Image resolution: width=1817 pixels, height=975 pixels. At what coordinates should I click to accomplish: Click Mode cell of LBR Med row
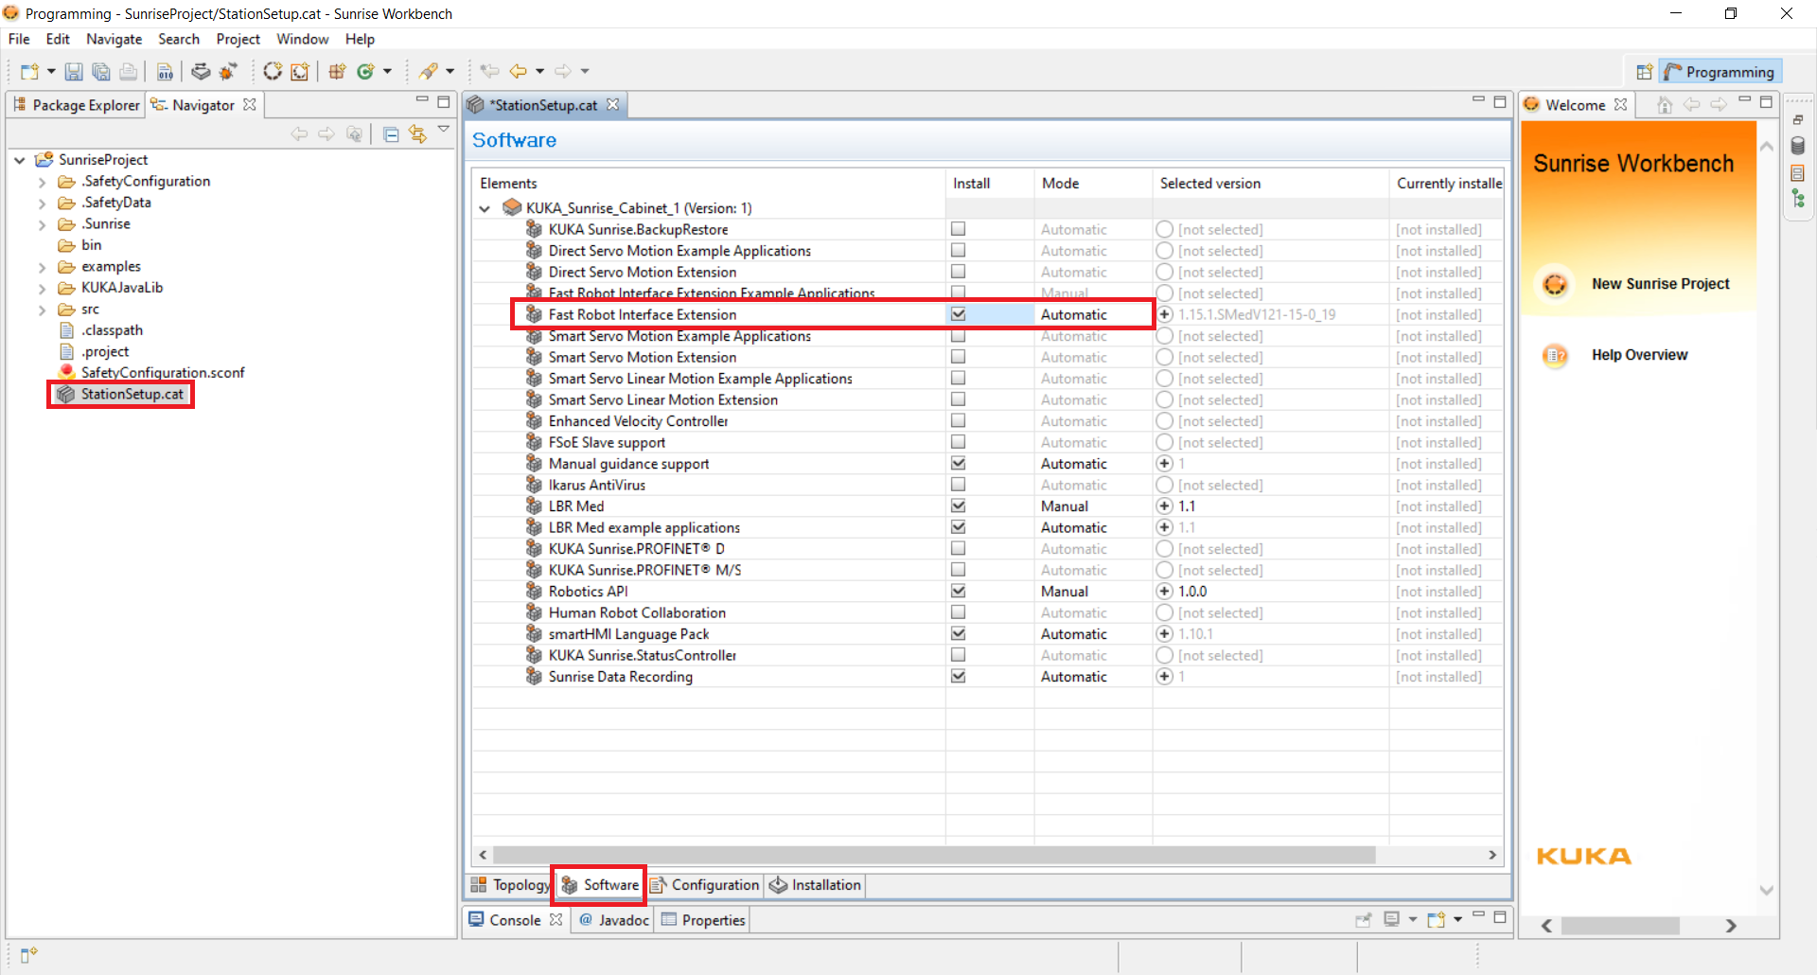pos(1092,506)
